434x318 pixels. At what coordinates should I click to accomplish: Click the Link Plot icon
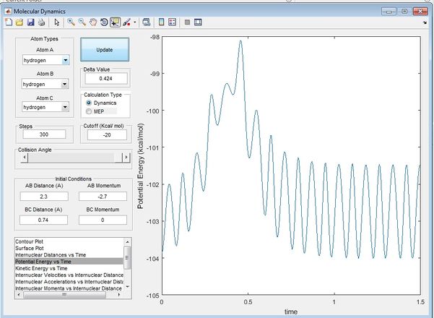tap(146, 22)
